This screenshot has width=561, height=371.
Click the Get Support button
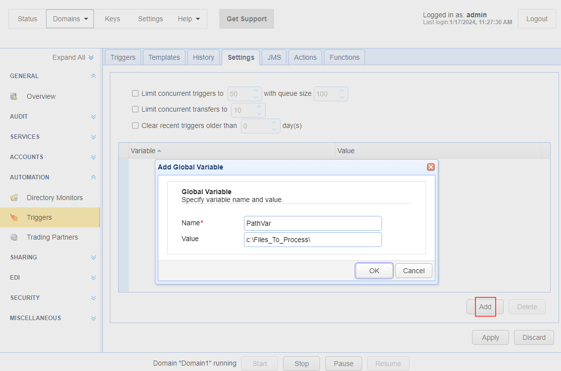pyautogui.click(x=246, y=19)
